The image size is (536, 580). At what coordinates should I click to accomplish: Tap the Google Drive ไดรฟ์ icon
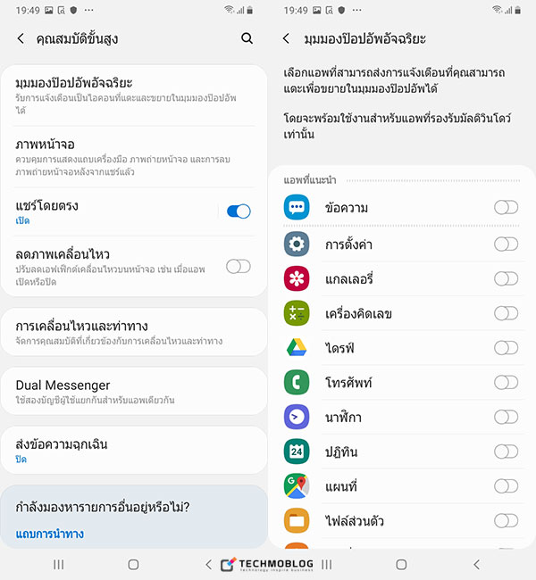click(297, 348)
